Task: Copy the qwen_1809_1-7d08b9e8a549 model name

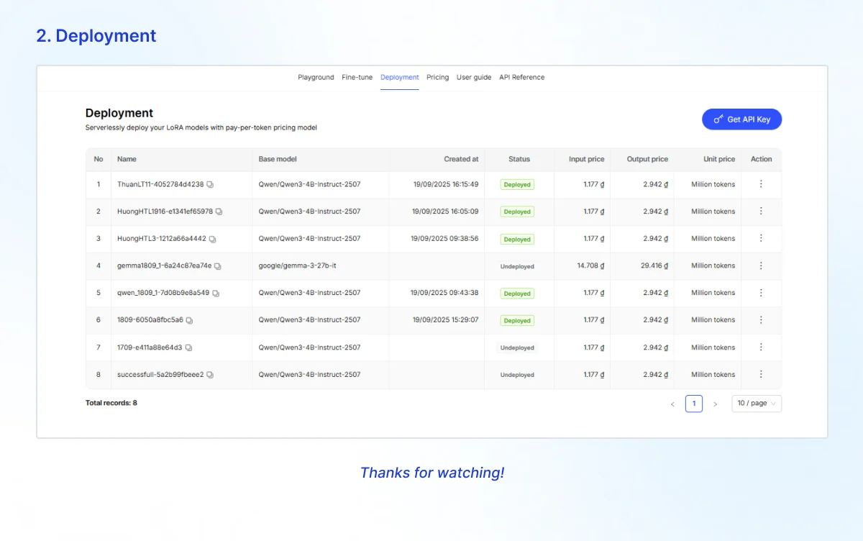Action: (x=215, y=294)
